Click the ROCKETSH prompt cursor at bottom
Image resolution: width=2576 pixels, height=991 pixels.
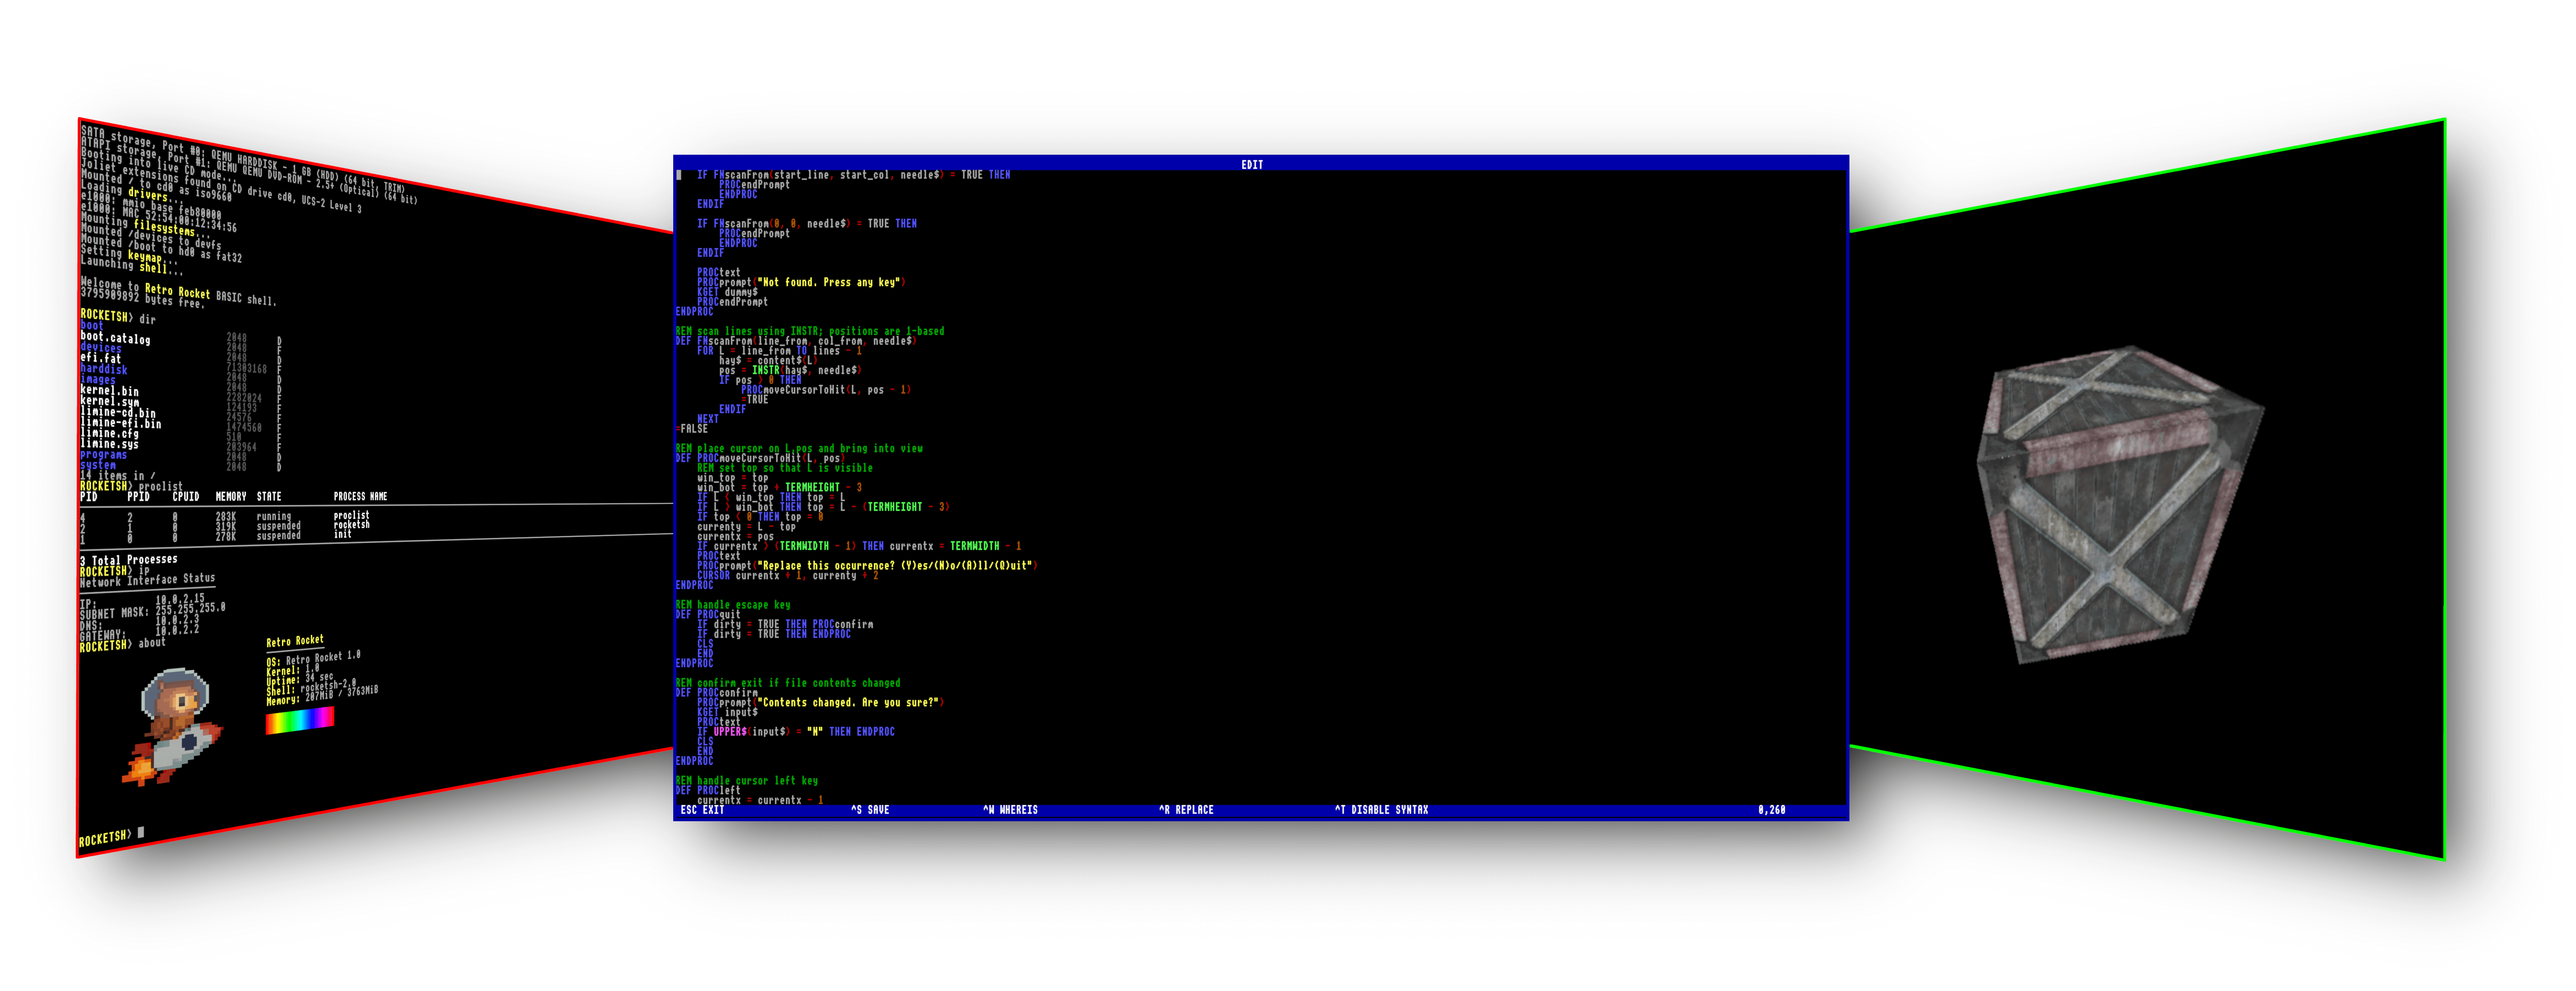pyautogui.click(x=141, y=832)
